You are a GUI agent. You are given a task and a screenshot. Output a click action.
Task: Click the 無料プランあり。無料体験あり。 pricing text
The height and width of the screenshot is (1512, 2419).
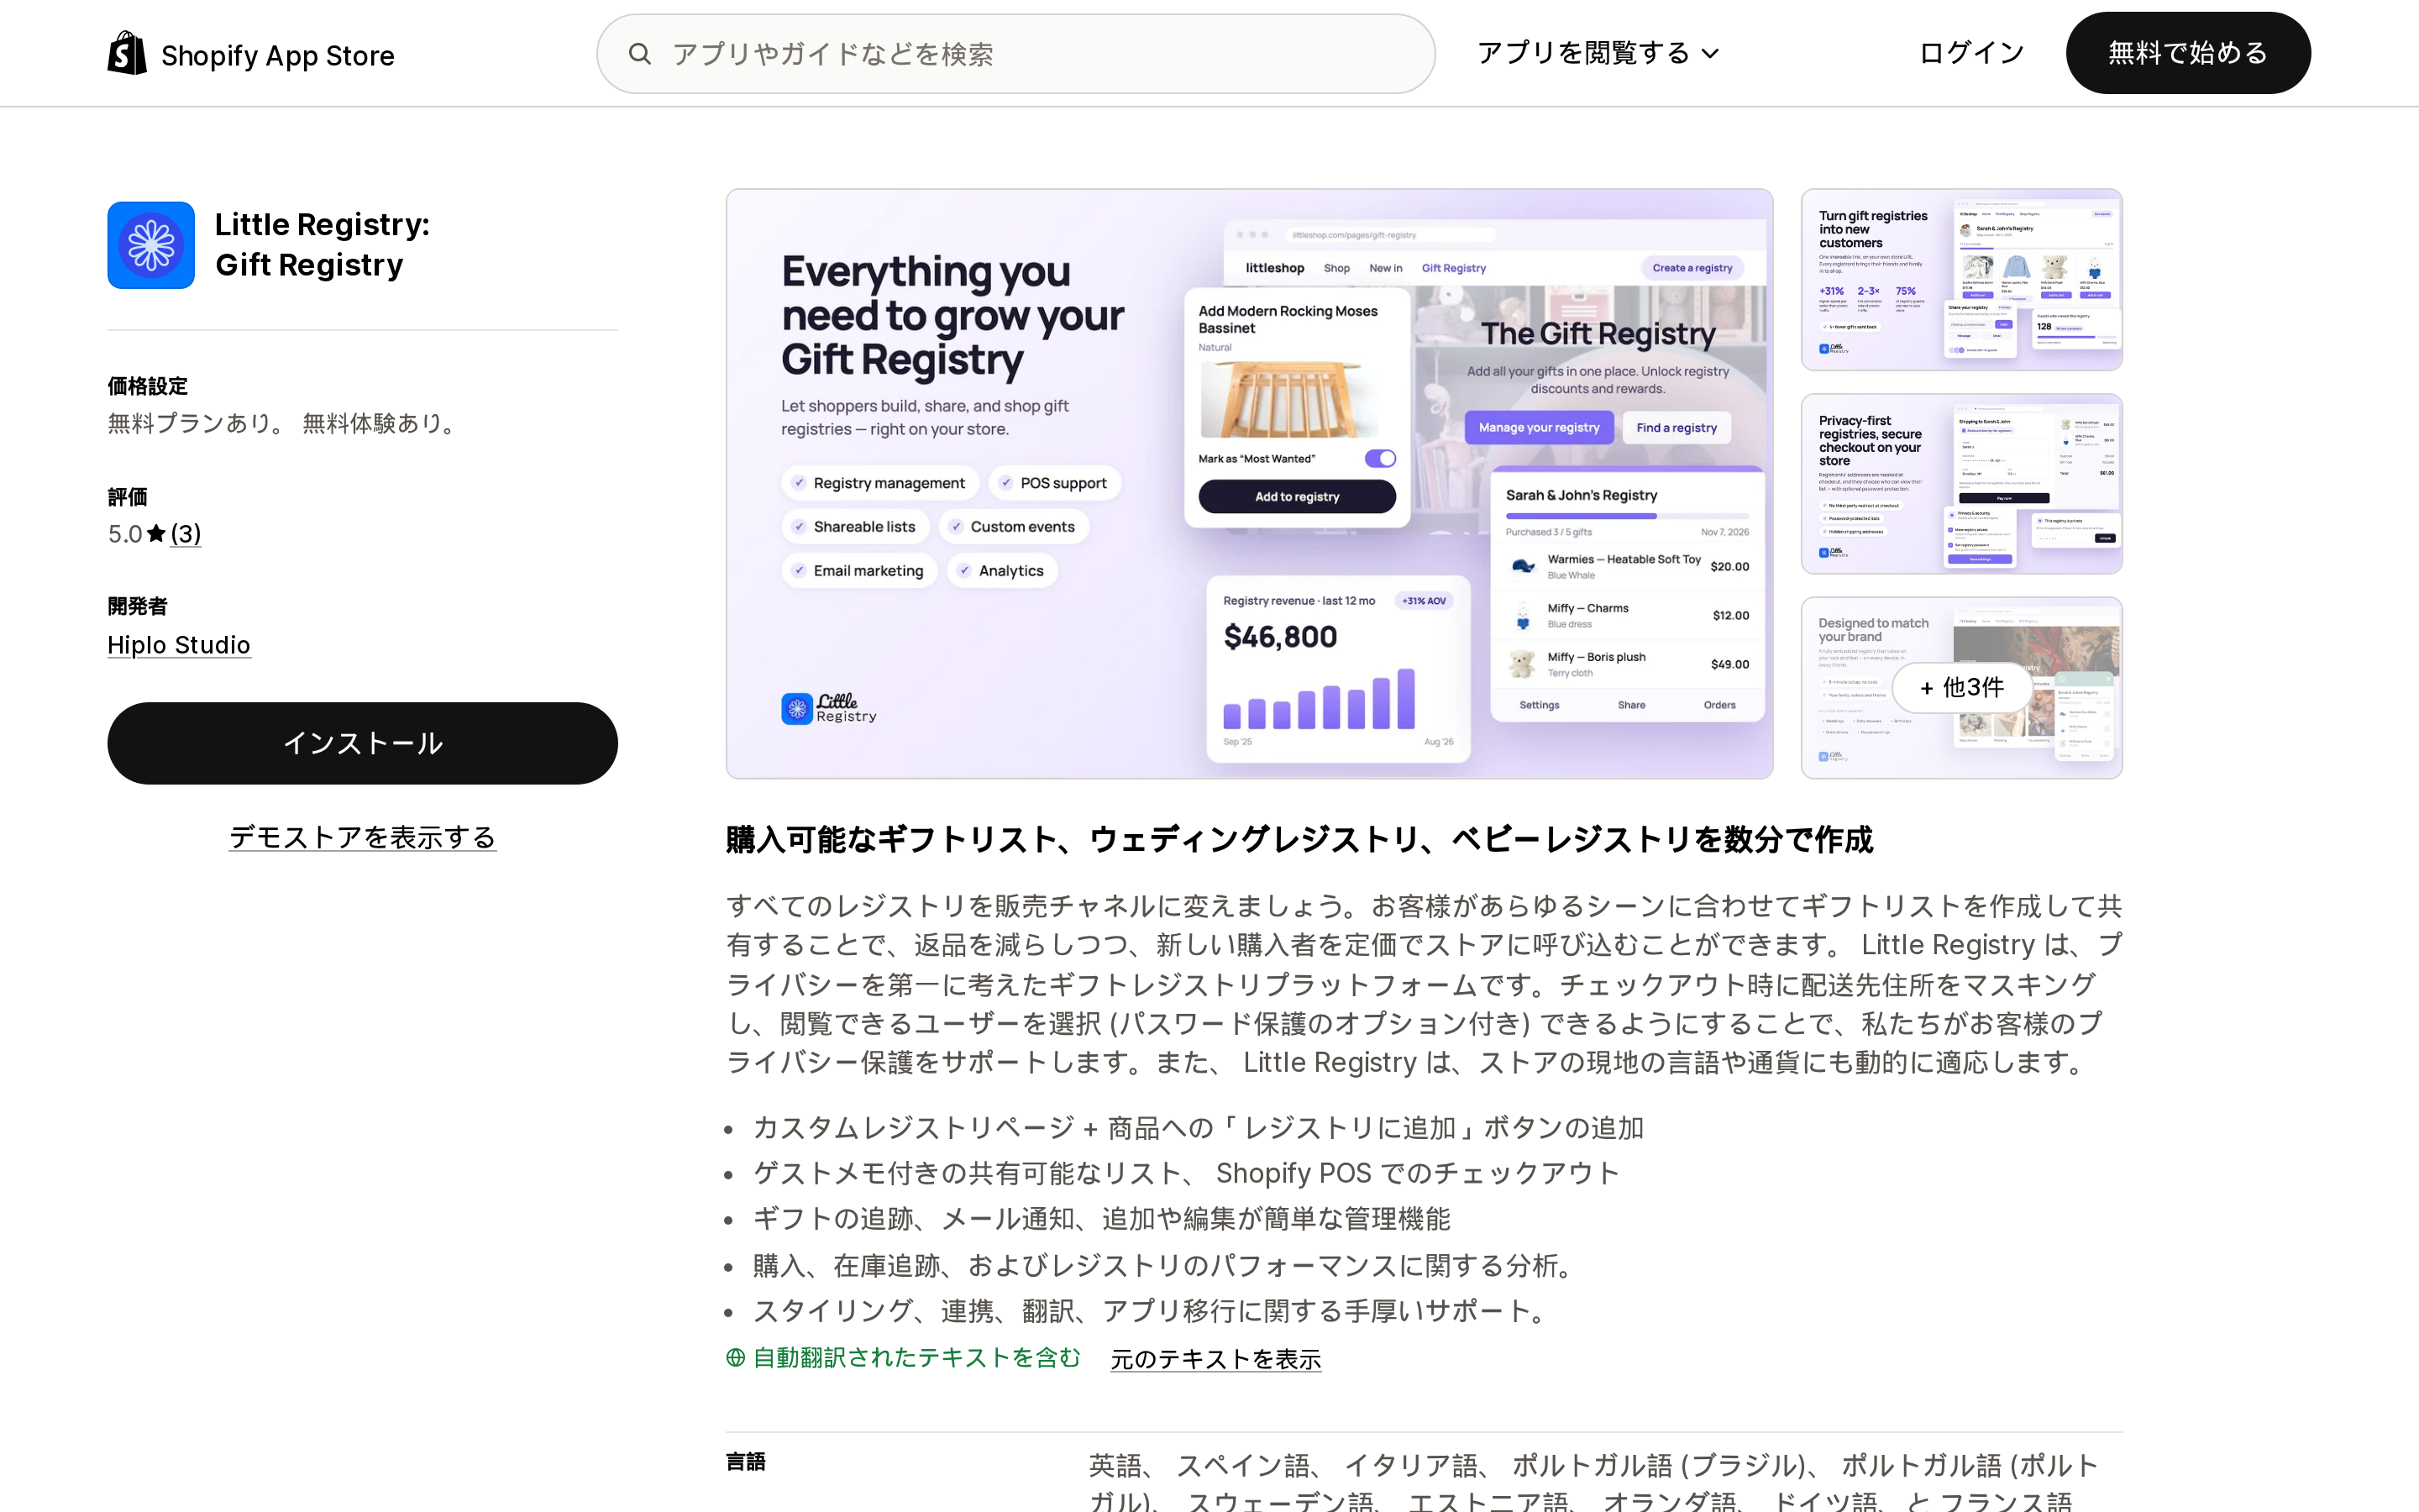pyautogui.click(x=284, y=423)
